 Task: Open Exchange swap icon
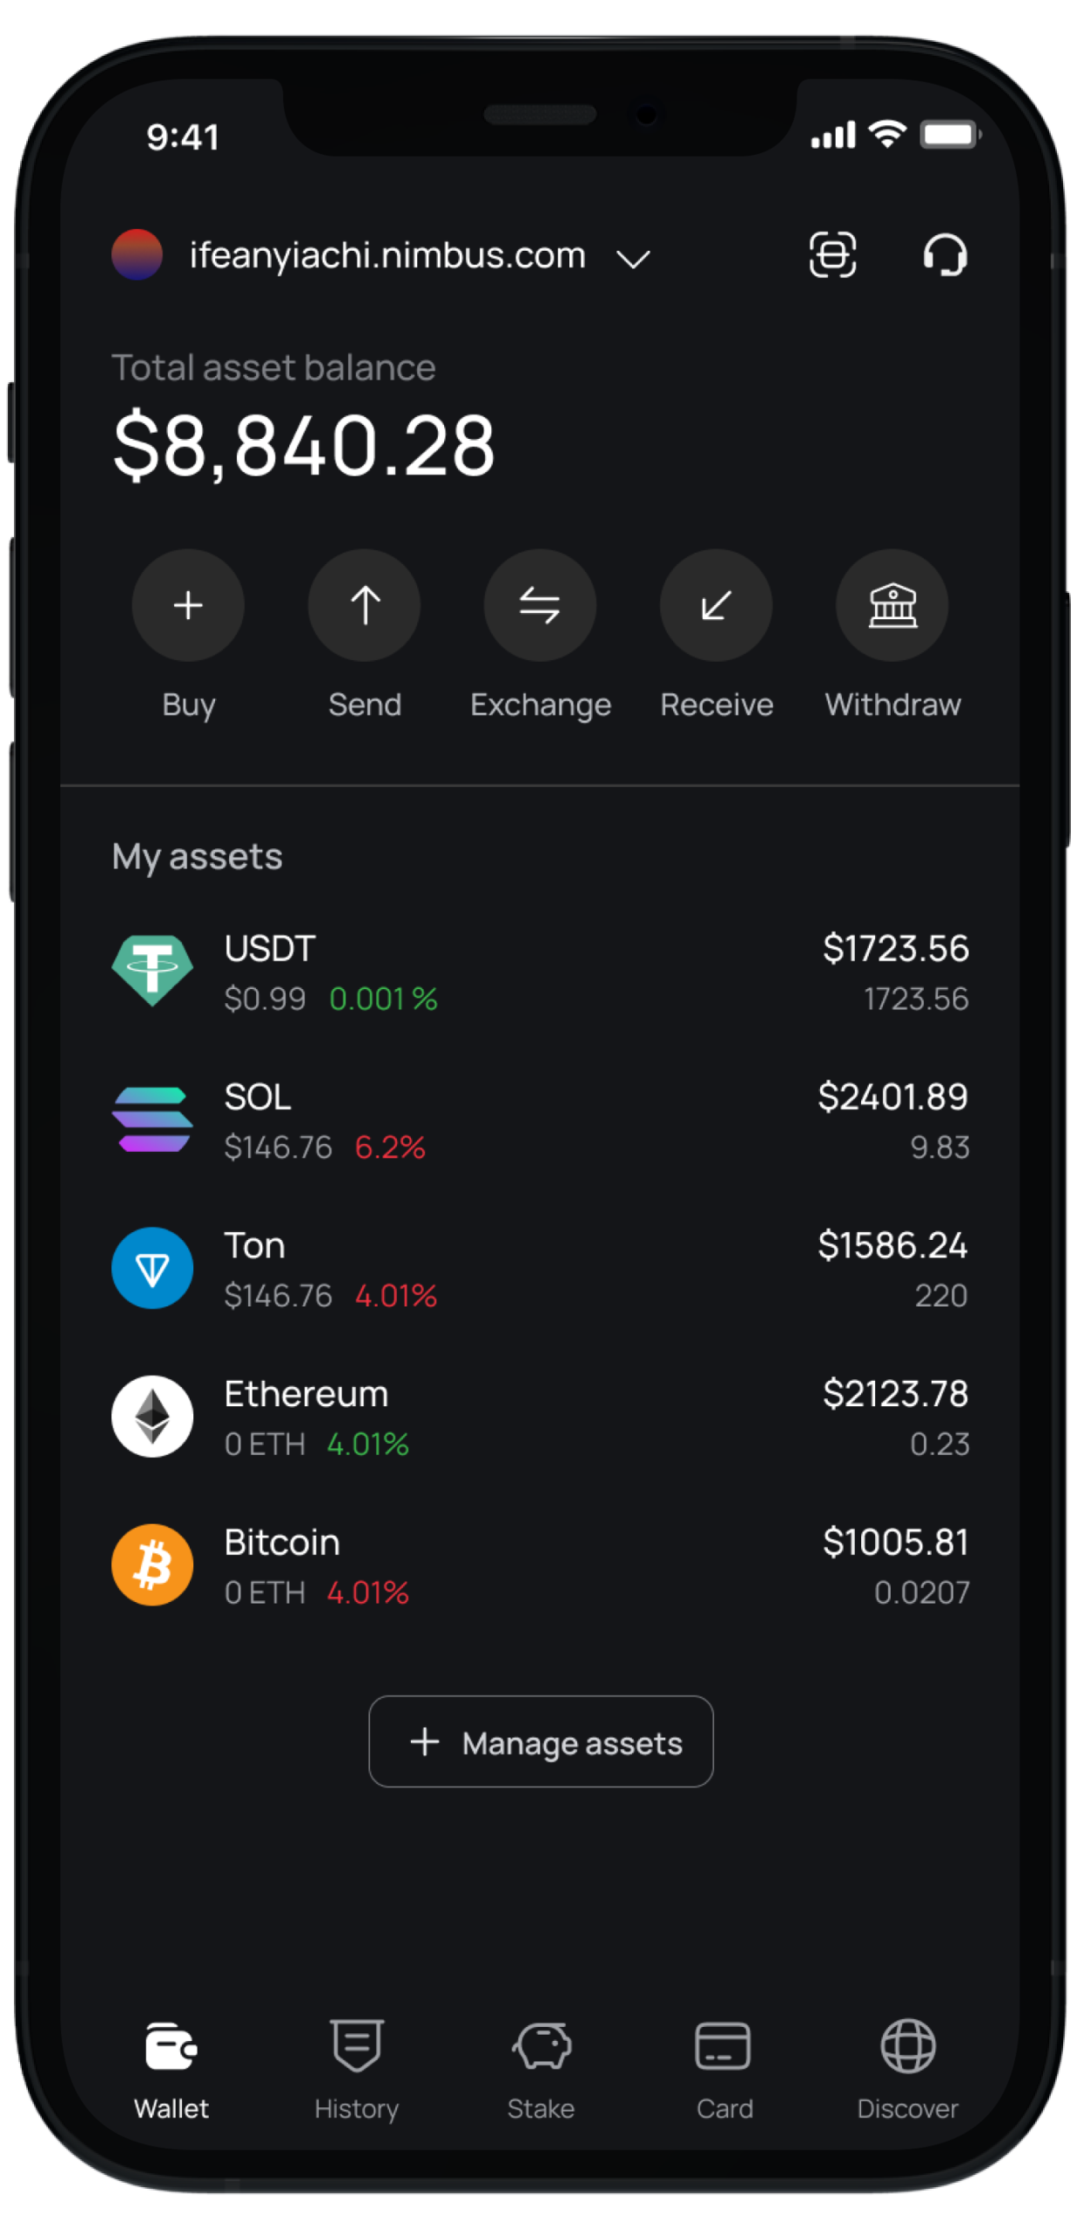540,605
